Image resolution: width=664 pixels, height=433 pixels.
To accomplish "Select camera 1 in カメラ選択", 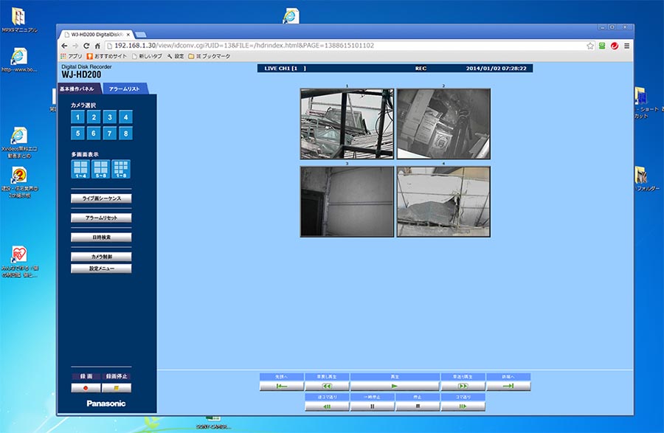I will click(x=77, y=117).
